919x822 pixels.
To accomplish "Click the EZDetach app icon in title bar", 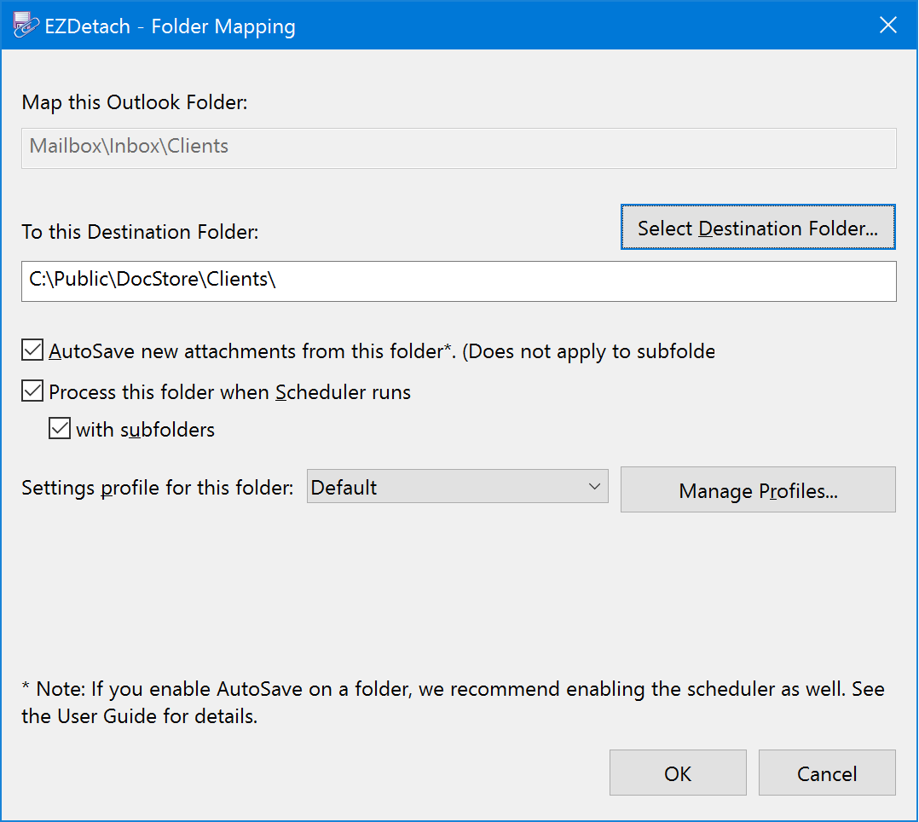I will pyautogui.click(x=26, y=26).
